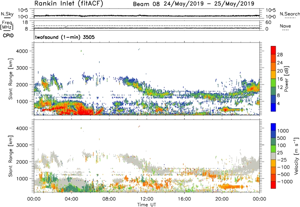Click the "Velocity [m s-1]" color bar title
Image resolution: width=300 pixels, height=207 pixels.
pyautogui.click(x=297, y=156)
